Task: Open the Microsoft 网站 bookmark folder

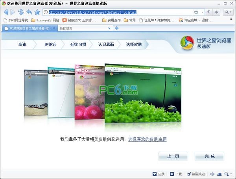Action: (45, 20)
